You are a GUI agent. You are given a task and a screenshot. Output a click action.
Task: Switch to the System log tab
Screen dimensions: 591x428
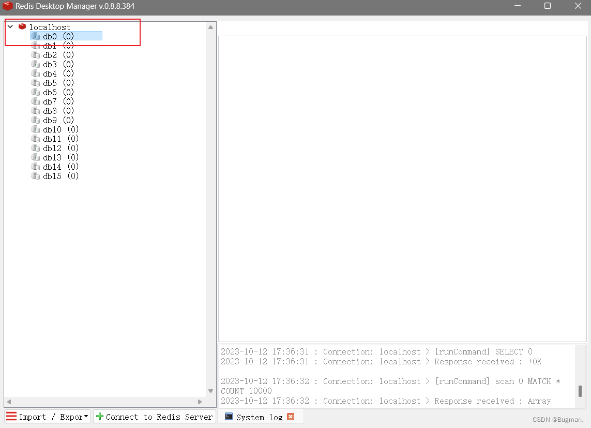pyautogui.click(x=260, y=417)
